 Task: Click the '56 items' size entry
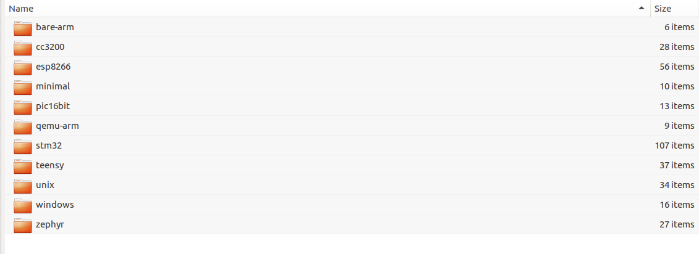[x=677, y=67]
